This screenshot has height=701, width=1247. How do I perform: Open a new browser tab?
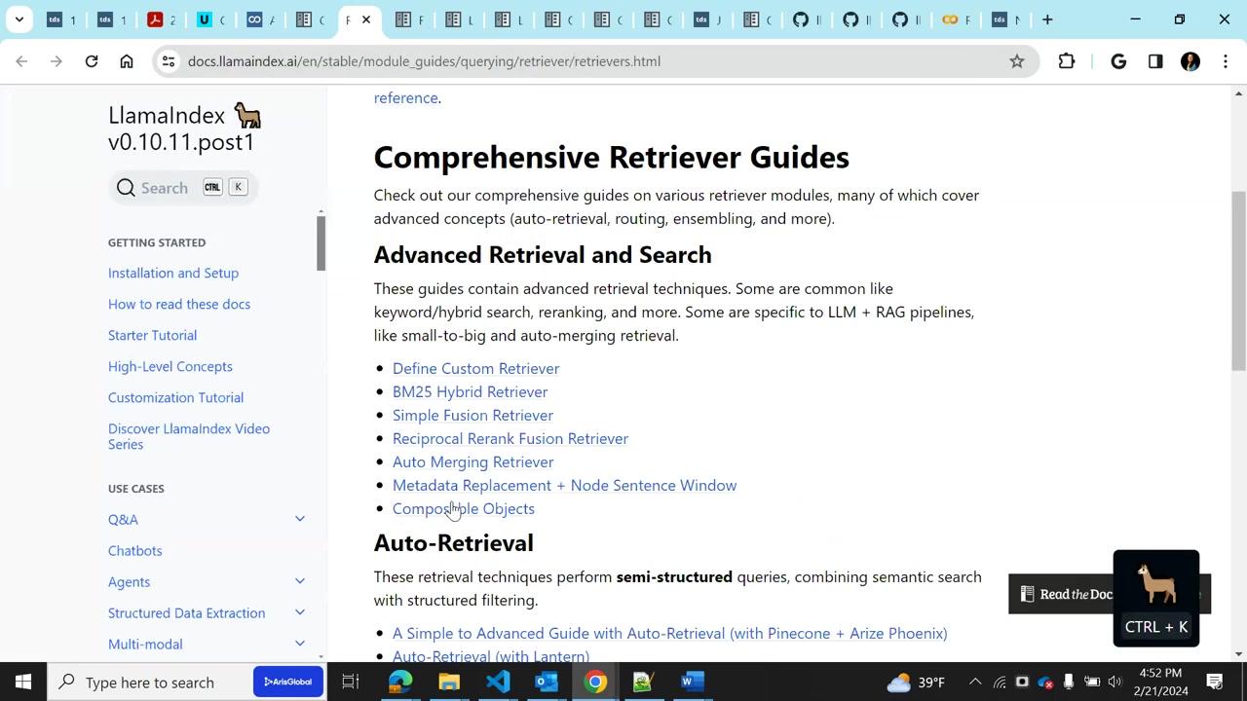tap(1047, 19)
